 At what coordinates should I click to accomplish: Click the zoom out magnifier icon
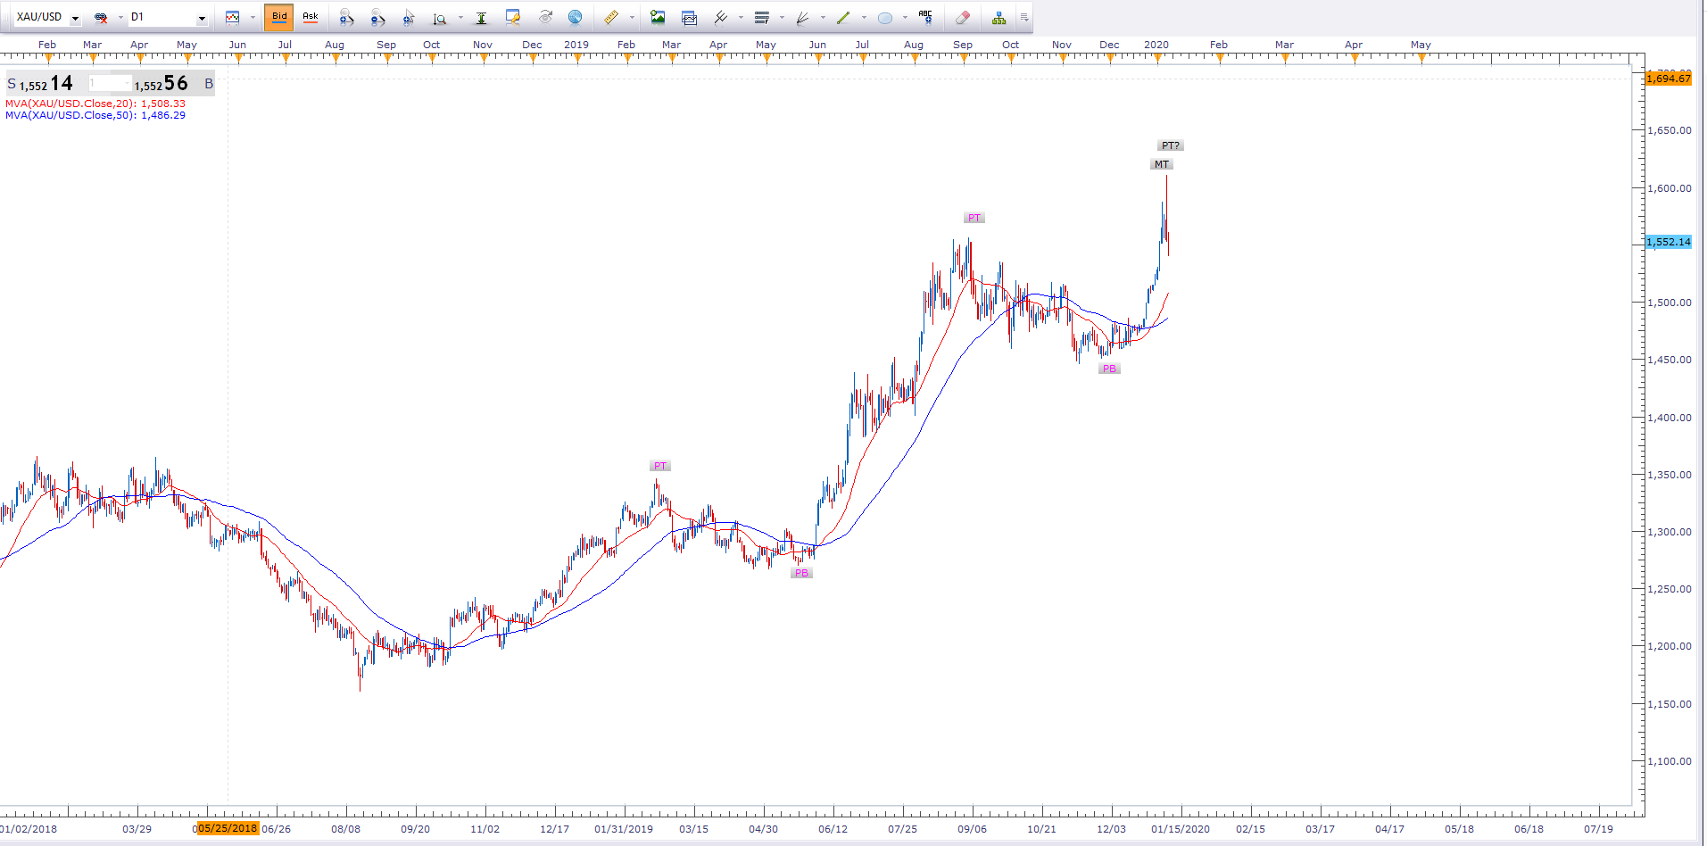[377, 17]
